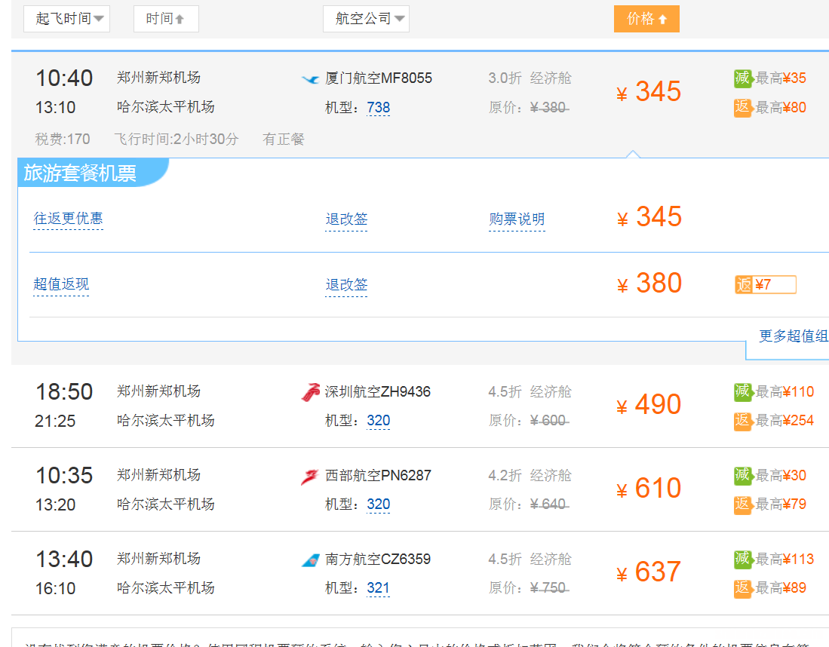Click flight name 厦门航空MF8055

click(379, 78)
